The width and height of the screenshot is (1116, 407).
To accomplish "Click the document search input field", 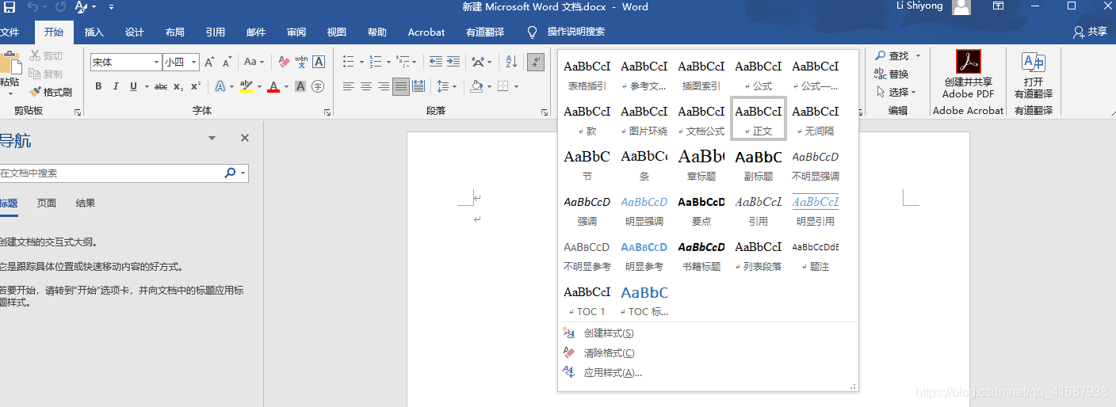I will [111, 173].
